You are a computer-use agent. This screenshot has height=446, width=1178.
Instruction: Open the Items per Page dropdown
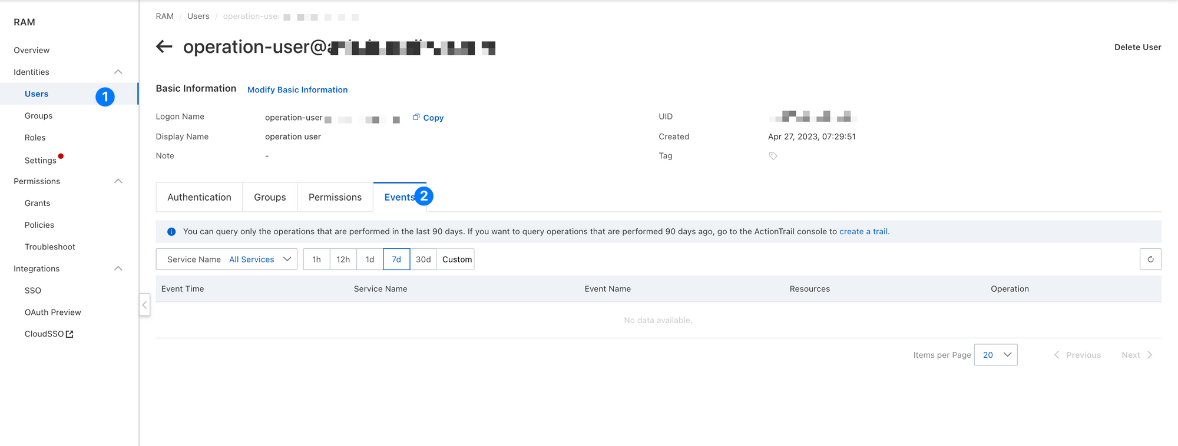pos(995,355)
